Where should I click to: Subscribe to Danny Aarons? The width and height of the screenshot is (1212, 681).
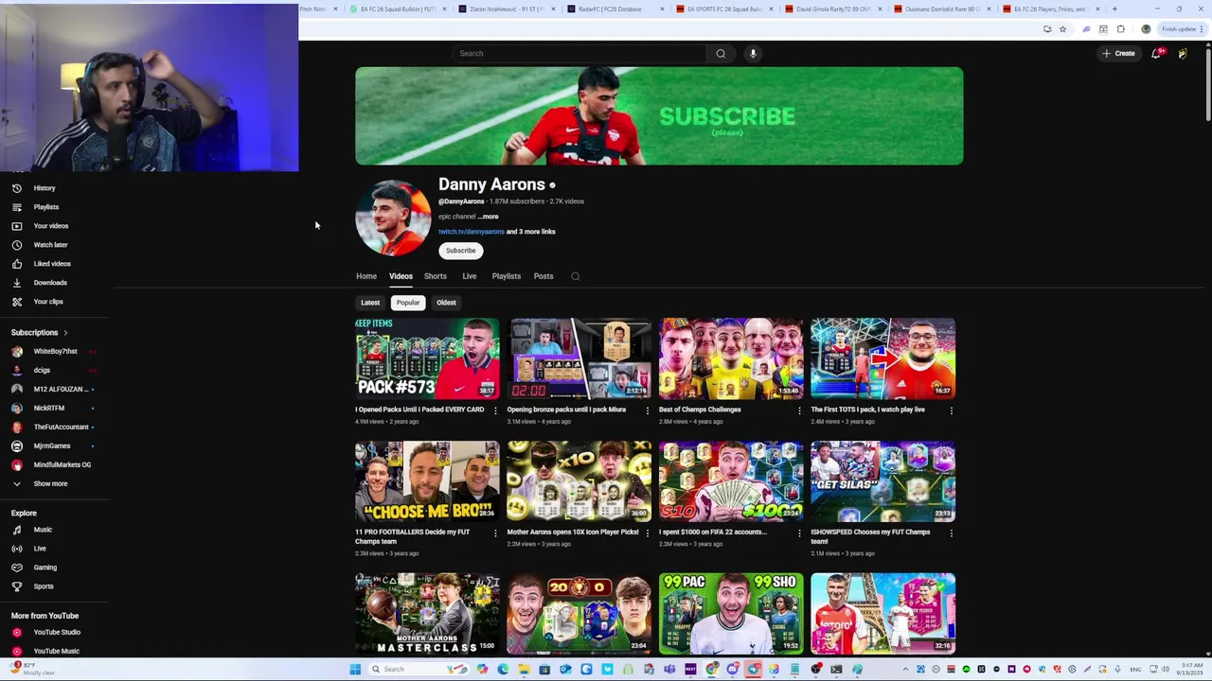coord(461,251)
